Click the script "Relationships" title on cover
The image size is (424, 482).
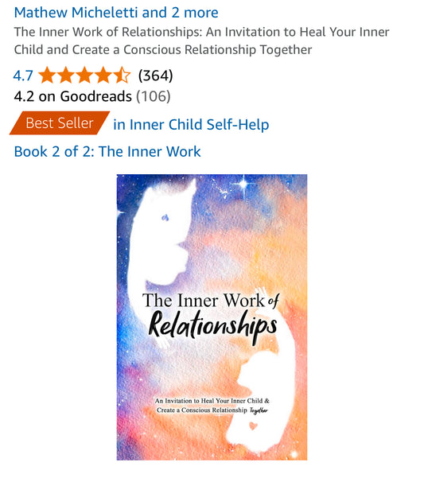pos(212,326)
